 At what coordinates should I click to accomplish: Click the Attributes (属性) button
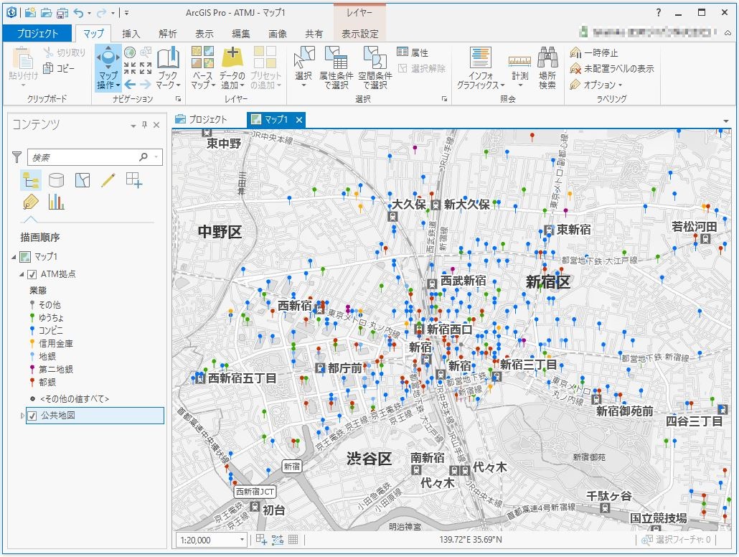(413, 52)
